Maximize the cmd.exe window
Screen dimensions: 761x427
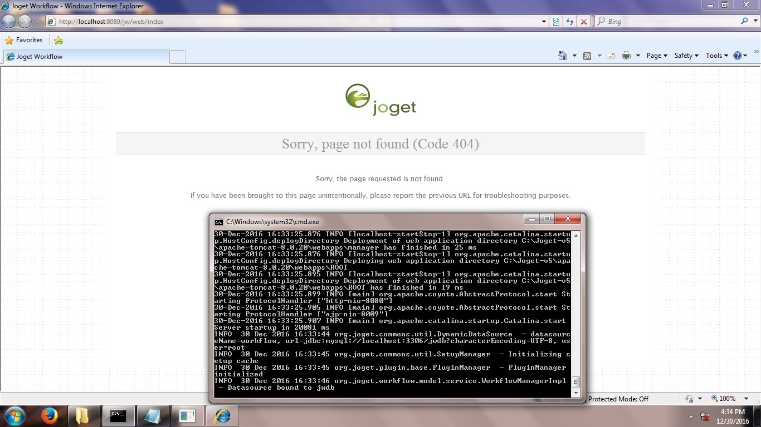[x=547, y=219]
